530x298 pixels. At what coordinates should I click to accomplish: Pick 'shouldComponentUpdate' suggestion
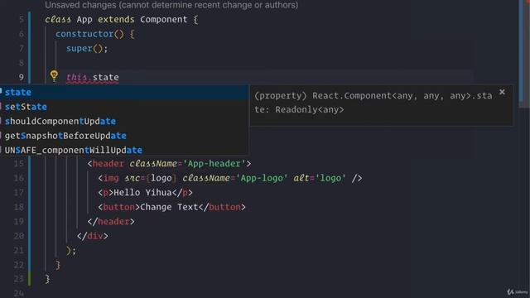pos(123,122)
